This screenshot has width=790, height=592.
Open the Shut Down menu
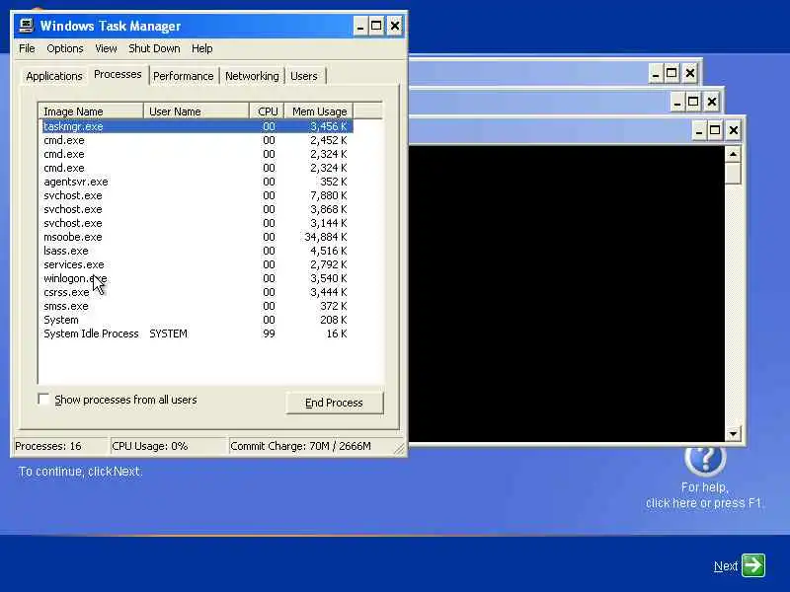(154, 48)
